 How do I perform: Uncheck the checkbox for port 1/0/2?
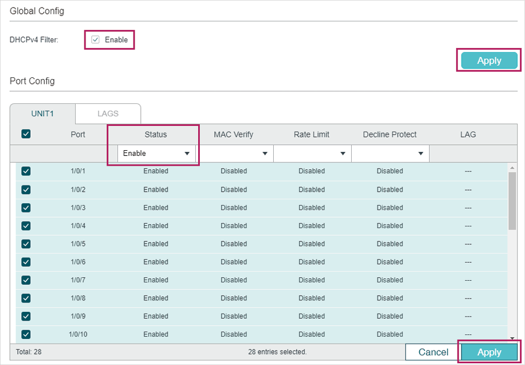point(26,189)
